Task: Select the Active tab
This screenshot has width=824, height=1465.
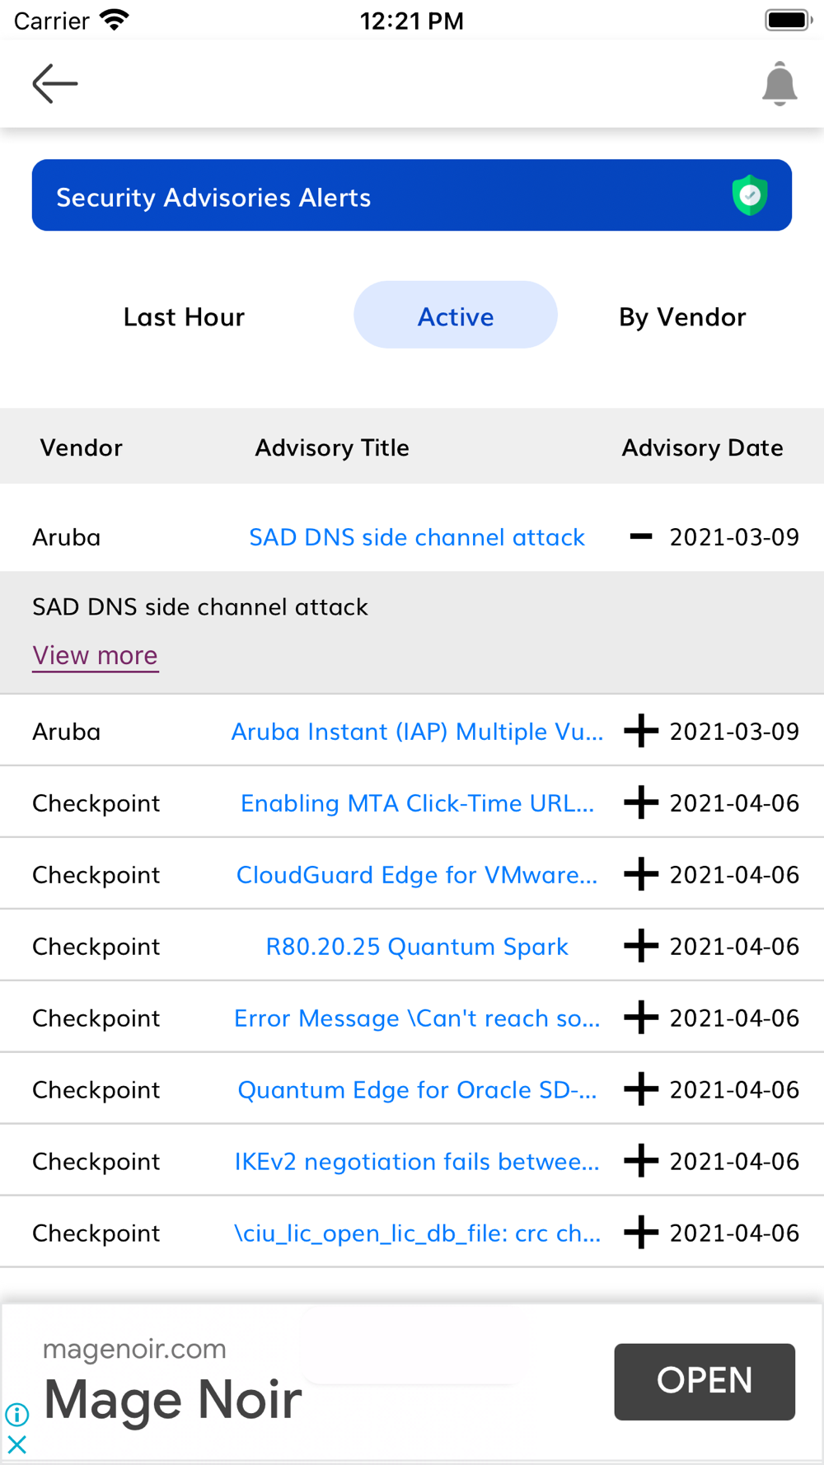Action: click(456, 315)
